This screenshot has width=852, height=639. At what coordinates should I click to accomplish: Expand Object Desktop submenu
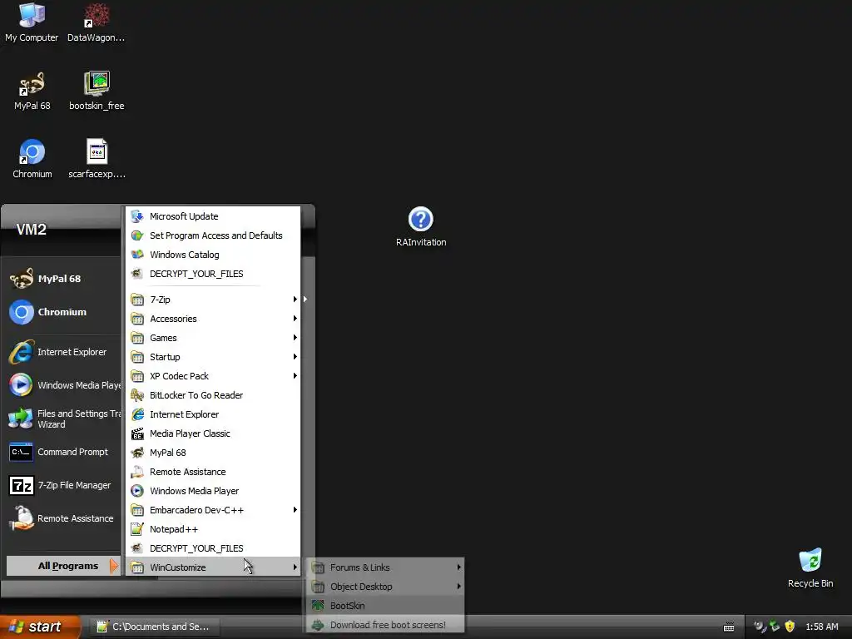386,587
